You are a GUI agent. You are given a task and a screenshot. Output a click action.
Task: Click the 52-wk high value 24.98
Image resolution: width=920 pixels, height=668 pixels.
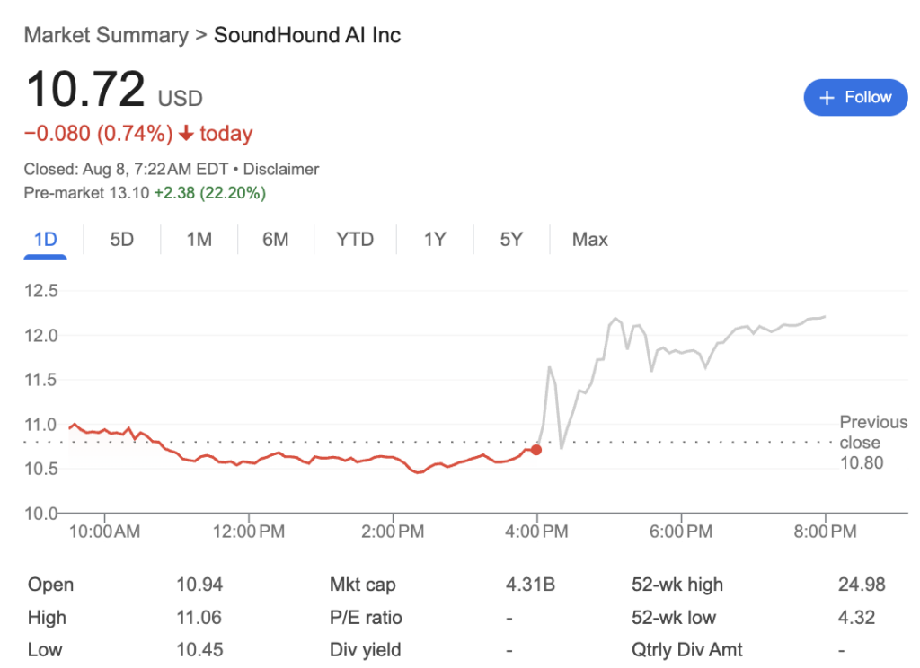point(862,584)
